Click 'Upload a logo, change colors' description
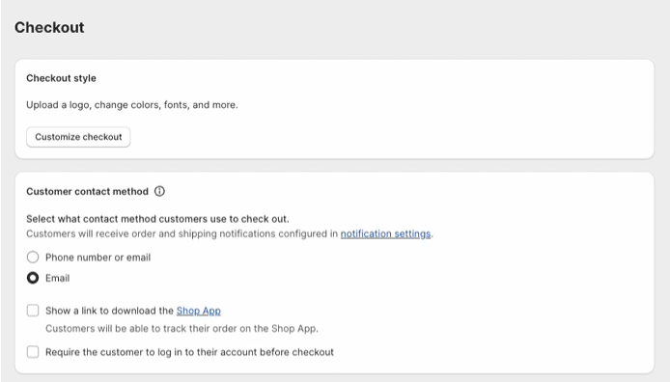The image size is (670, 382). tap(132, 105)
